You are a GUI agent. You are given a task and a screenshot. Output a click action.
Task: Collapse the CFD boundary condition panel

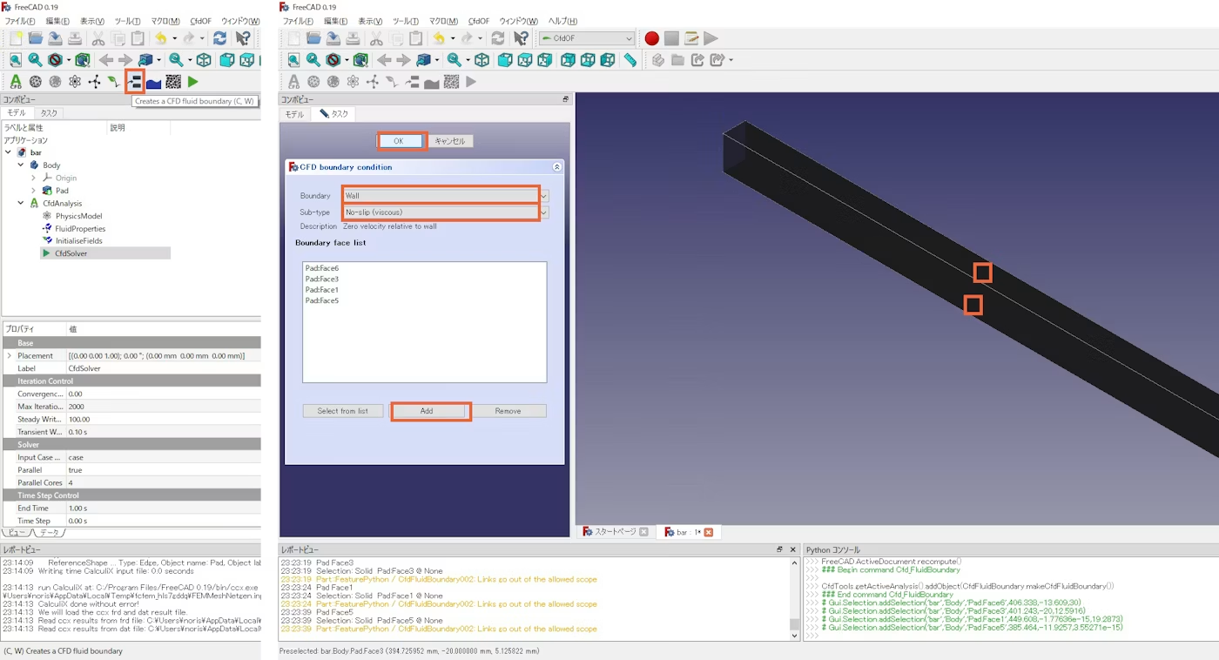557,167
